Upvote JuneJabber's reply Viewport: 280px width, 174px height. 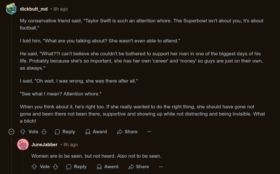[x=34, y=167]
